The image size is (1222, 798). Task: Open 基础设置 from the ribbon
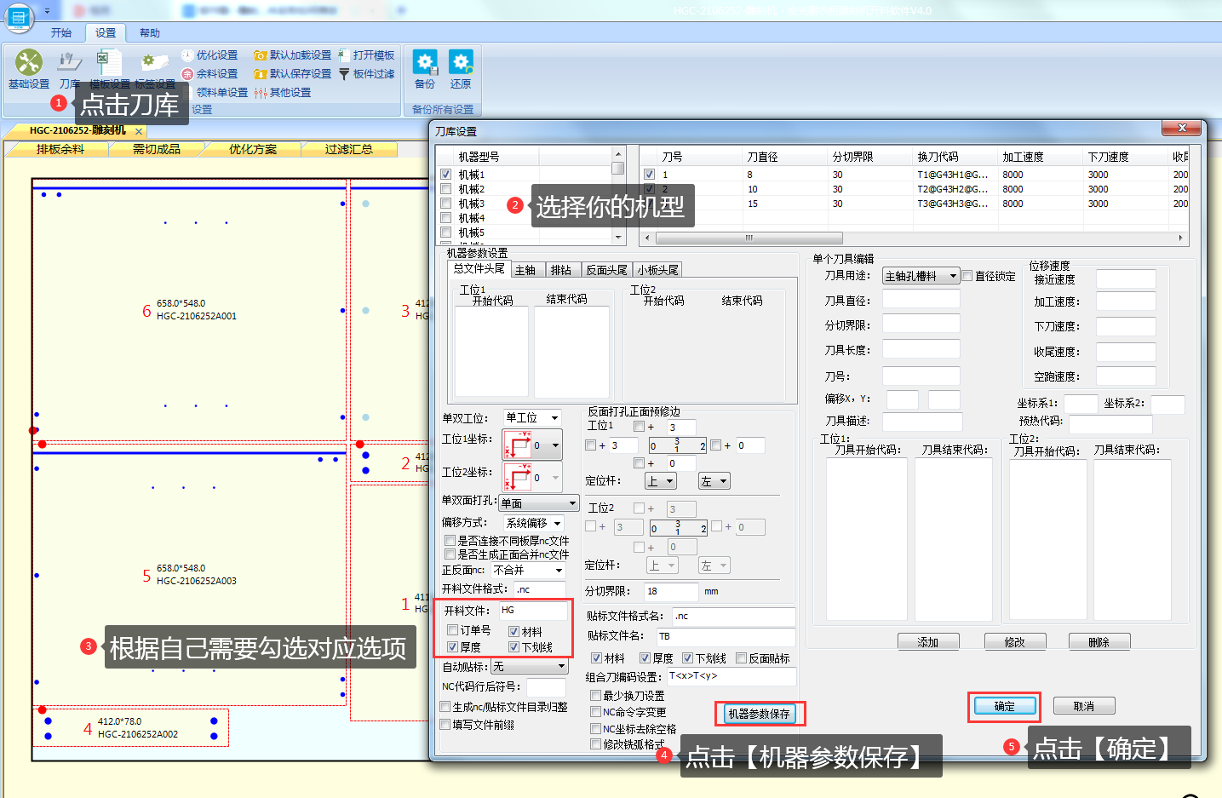click(x=29, y=69)
